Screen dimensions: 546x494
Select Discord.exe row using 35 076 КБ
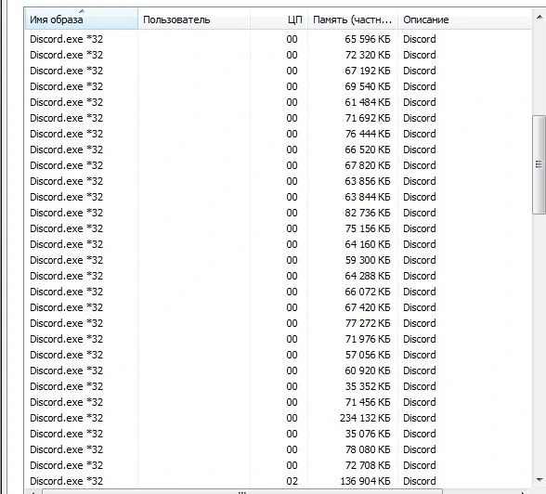tap(278, 434)
